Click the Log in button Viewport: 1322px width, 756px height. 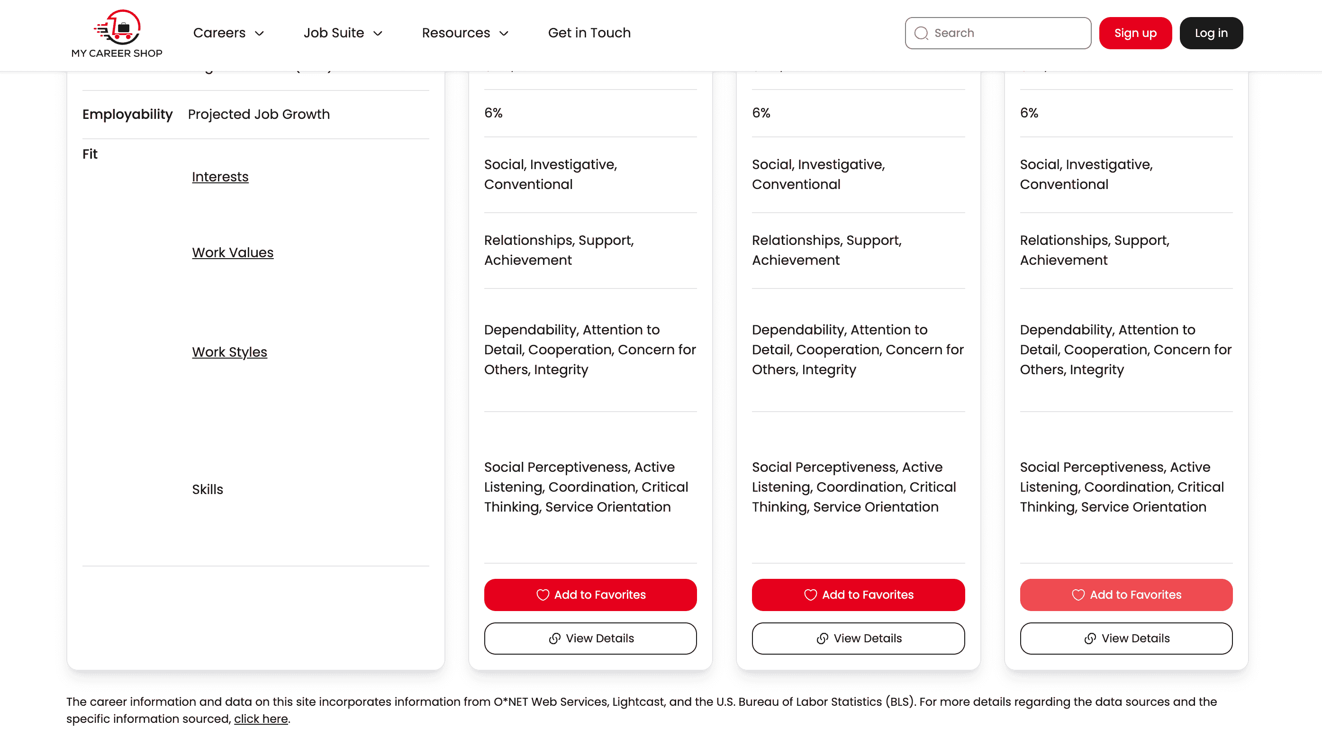pos(1211,33)
